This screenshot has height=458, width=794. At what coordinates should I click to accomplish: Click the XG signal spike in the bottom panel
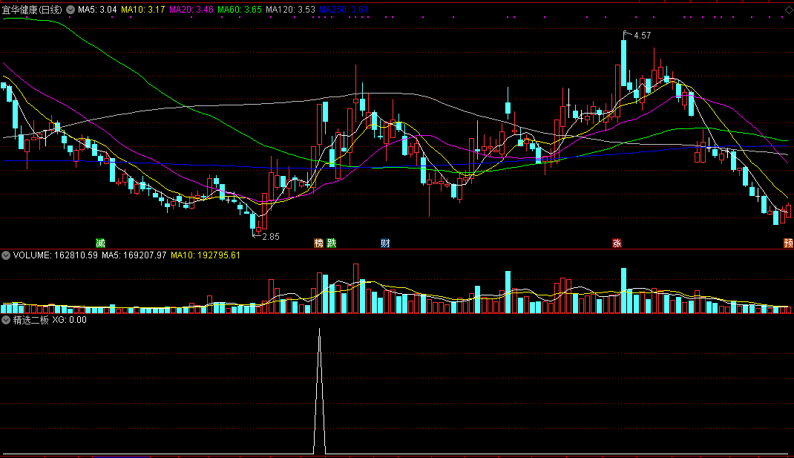click(x=320, y=391)
